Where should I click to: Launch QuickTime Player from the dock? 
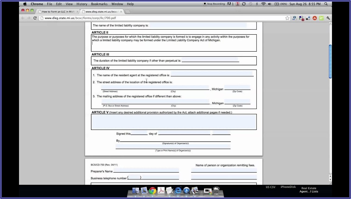point(186,191)
